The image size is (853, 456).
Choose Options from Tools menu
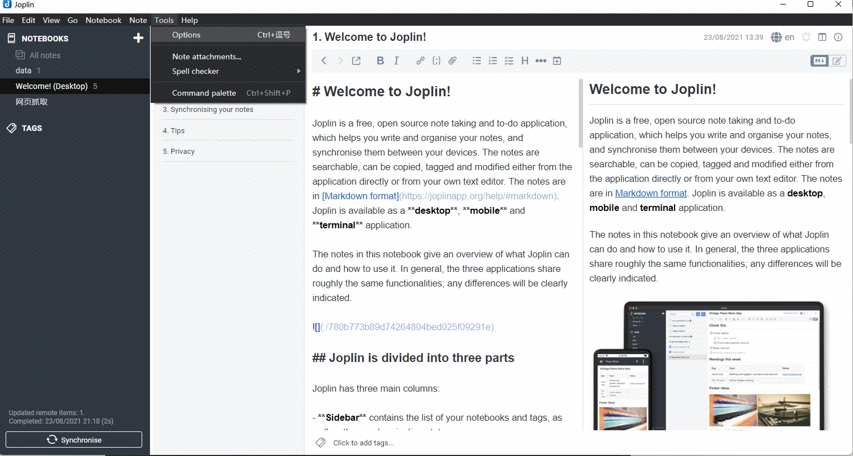tap(228, 35)
